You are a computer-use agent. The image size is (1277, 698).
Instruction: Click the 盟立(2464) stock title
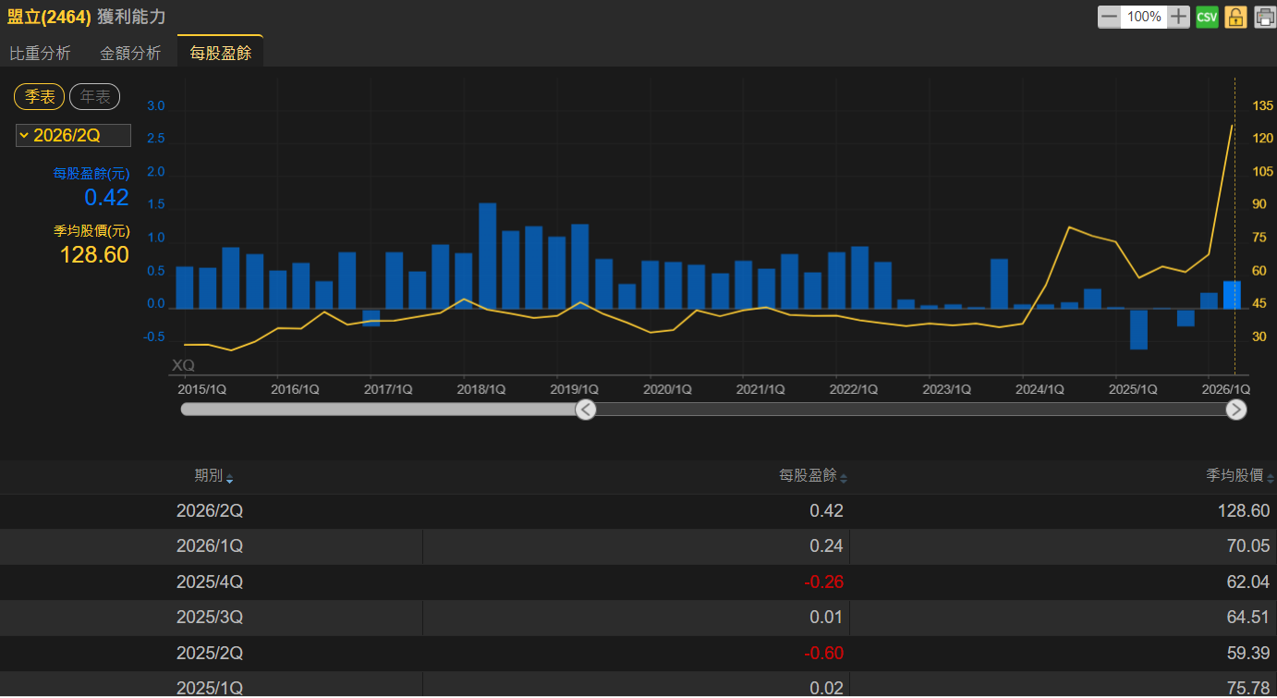[x=49, y=17]
